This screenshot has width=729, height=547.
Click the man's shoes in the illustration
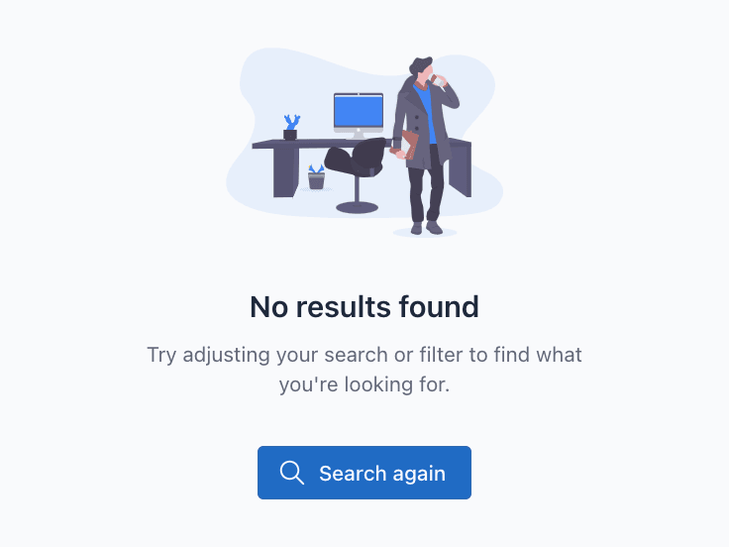tap(426, 228)
